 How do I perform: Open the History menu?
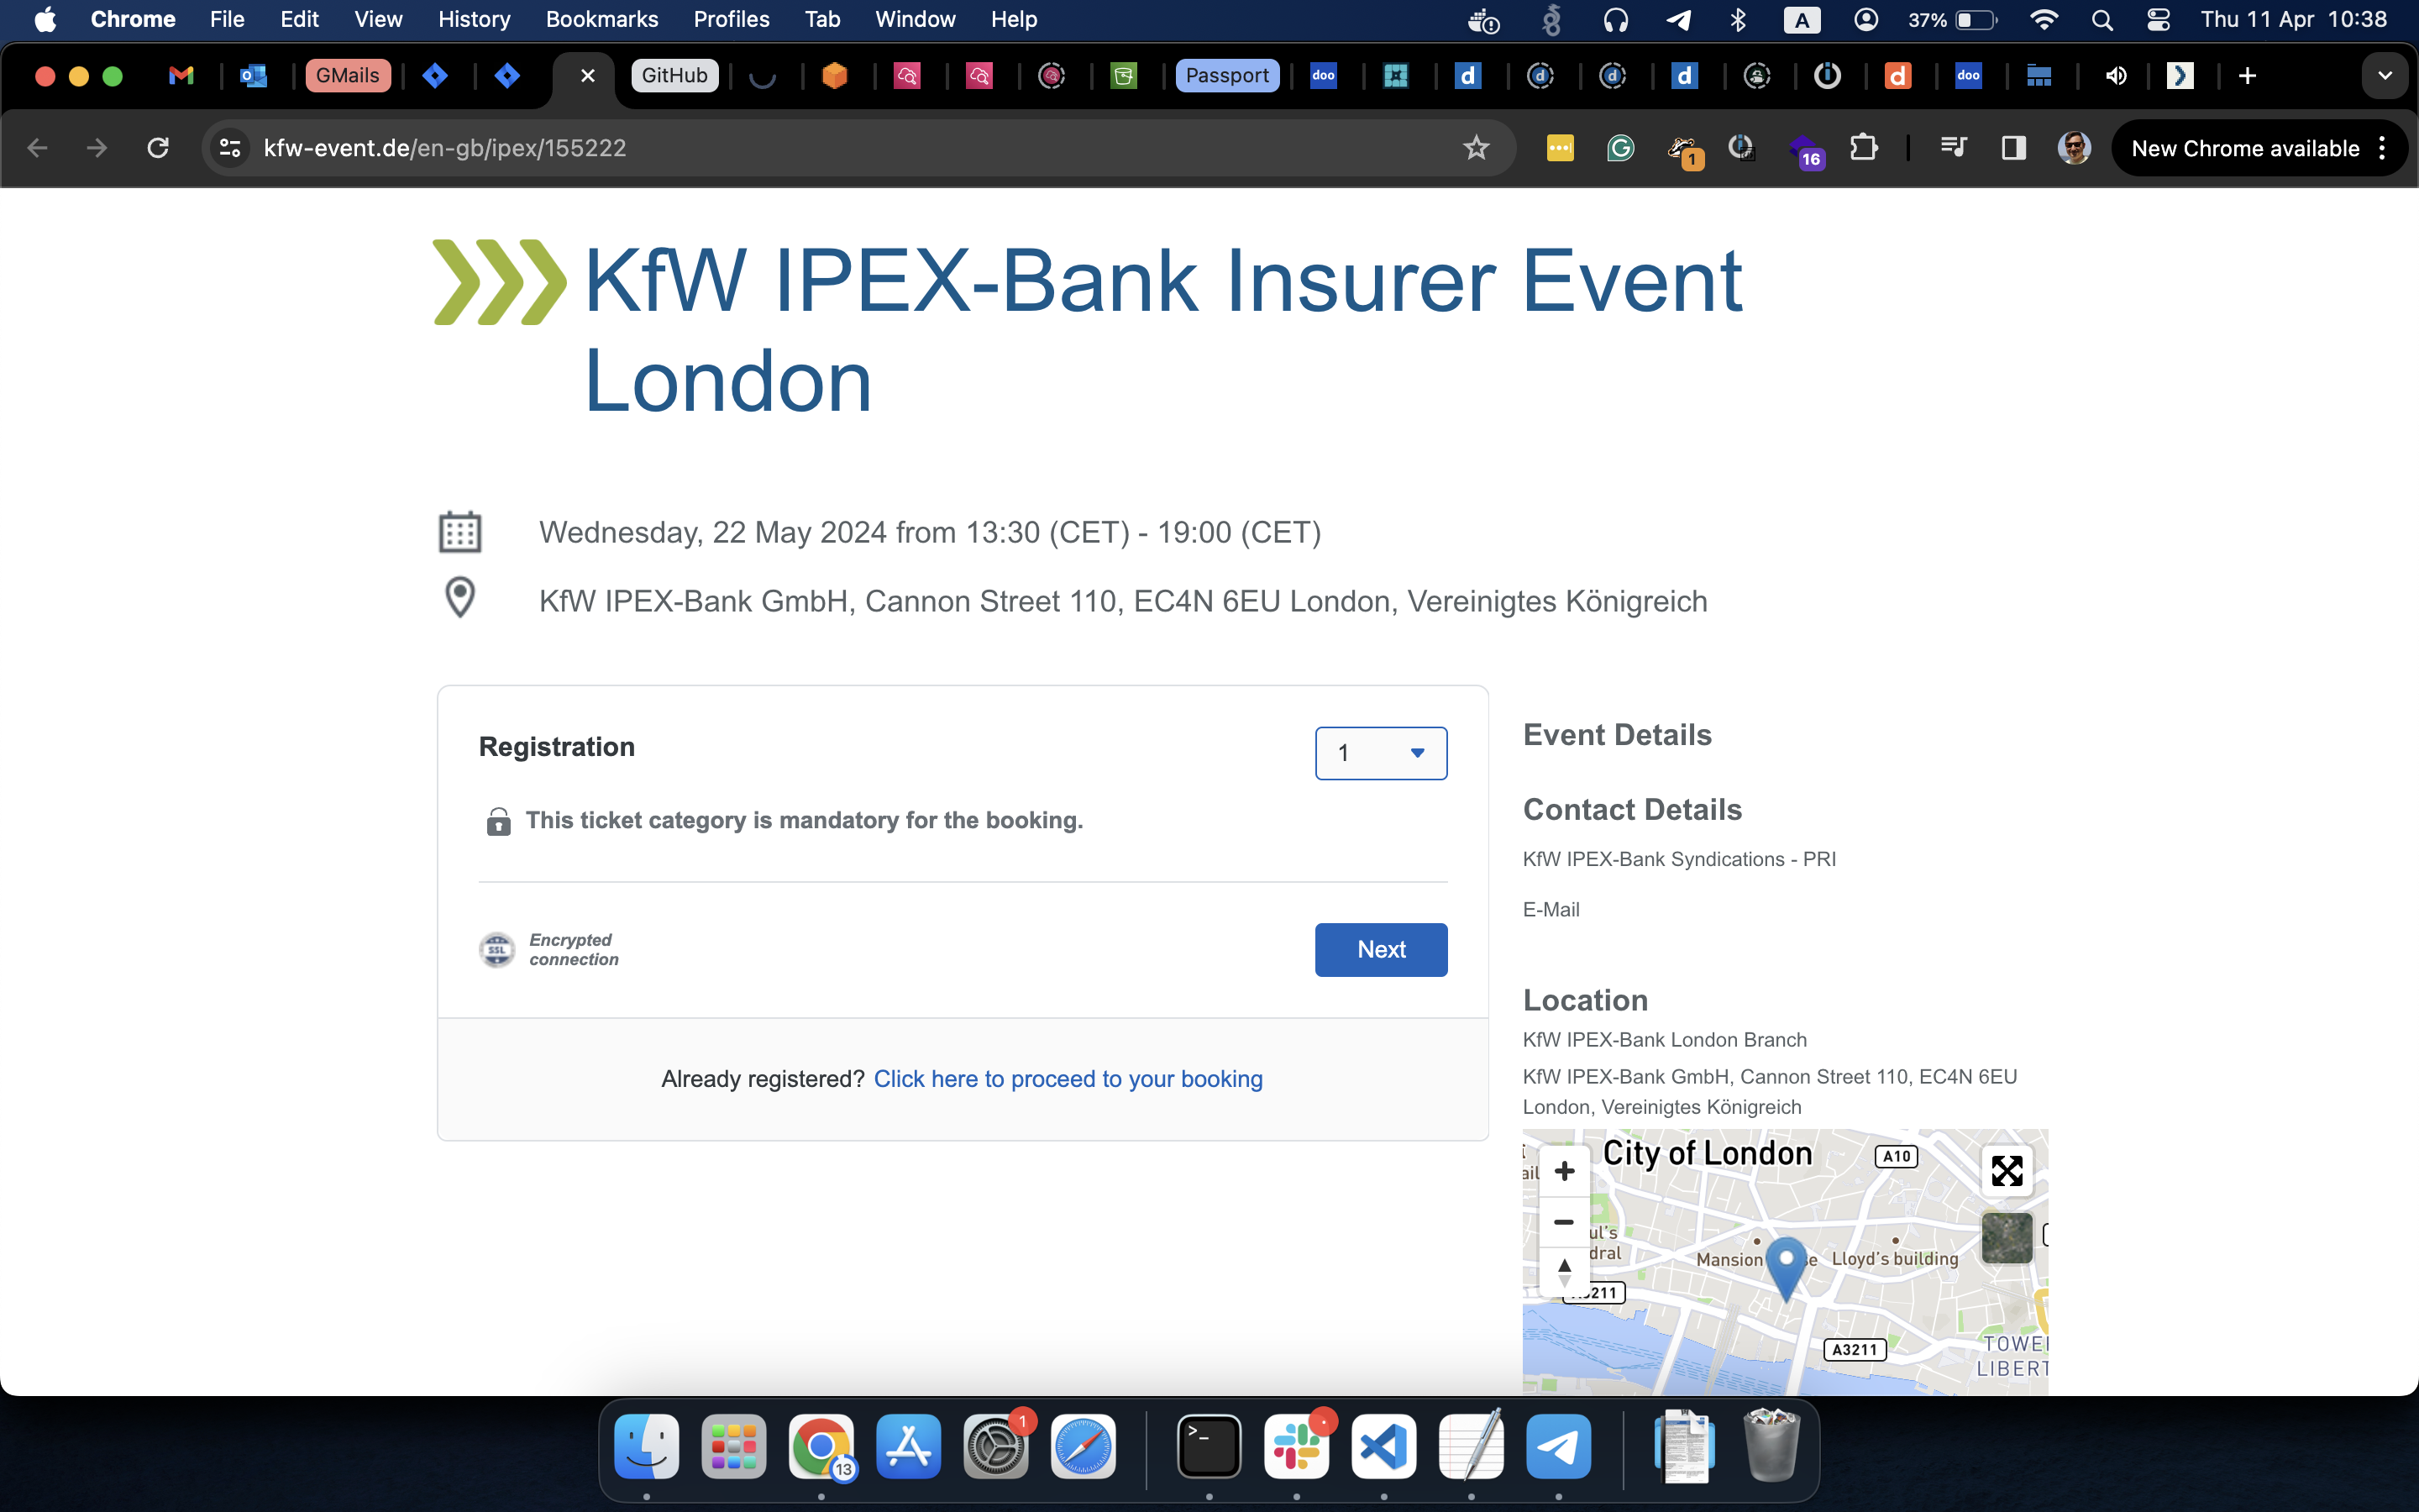tap(474, 19)
